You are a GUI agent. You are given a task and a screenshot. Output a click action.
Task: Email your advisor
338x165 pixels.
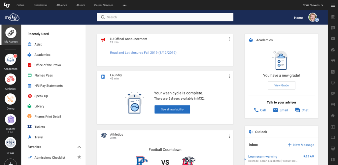281,110
